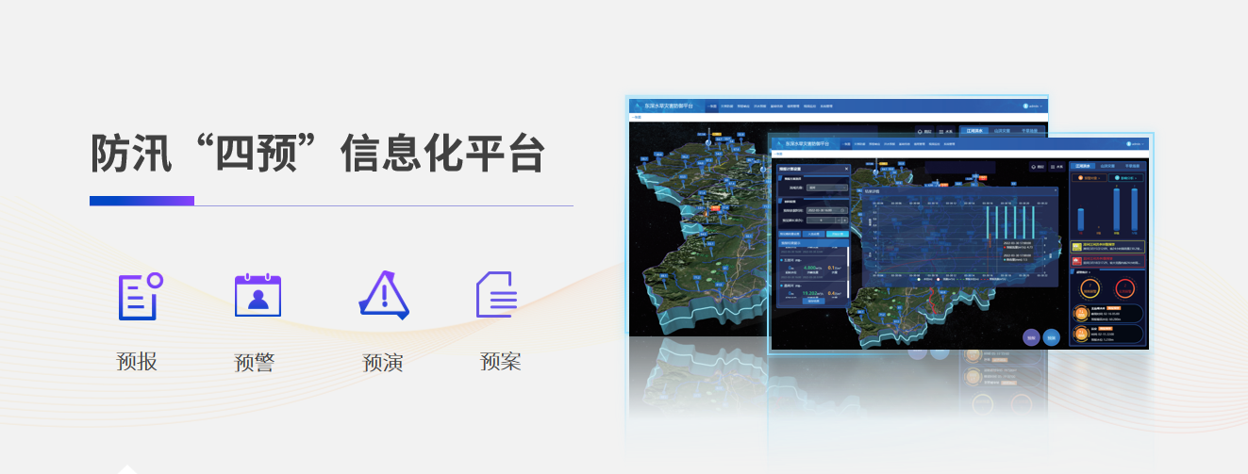Click the 预警 calendar warning icon
This screenshot has height=474, width=1248.
pos(258,296)
